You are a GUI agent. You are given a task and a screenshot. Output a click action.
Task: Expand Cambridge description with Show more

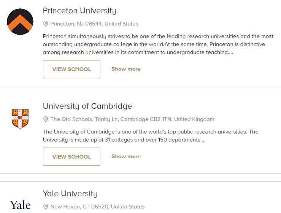[126, 157]
